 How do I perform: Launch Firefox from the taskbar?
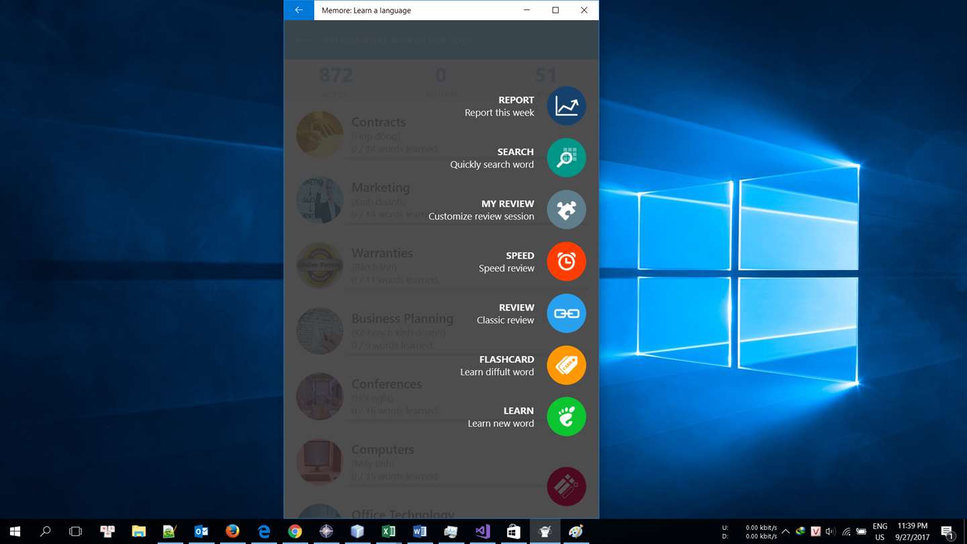click(x=232, y=531)
